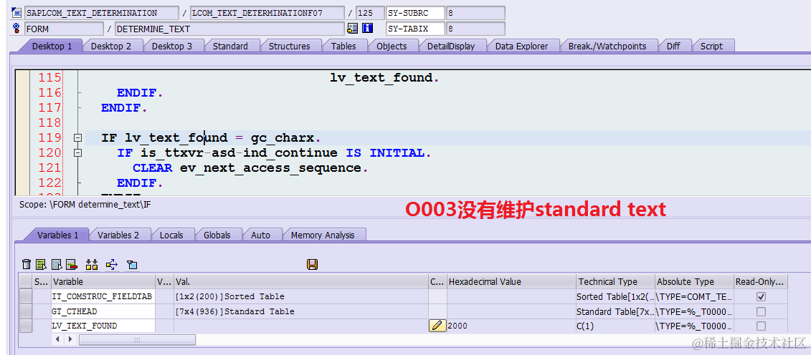Click value '[7x4(936)]Standard Table'
Image resolution: width=811 pixels, height=355 pixels.
click(235, 311)
